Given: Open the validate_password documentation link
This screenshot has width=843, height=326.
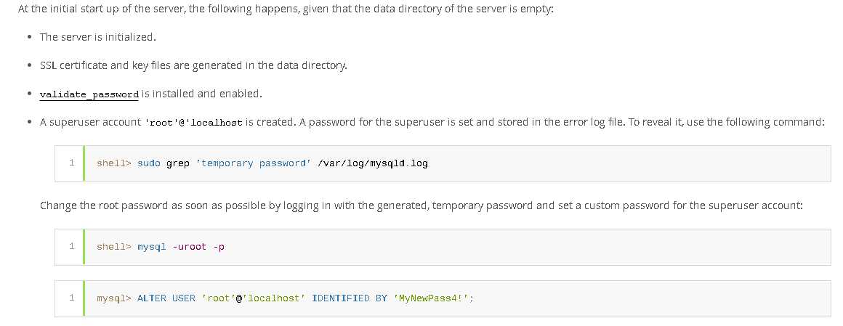Looking at the screenshot, I should pos(89,94).
